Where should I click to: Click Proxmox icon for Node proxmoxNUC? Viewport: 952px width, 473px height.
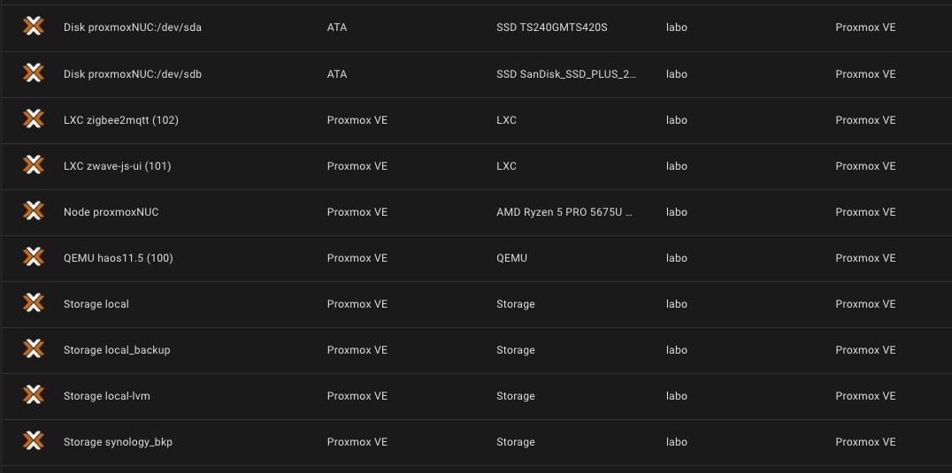point(34,211)
